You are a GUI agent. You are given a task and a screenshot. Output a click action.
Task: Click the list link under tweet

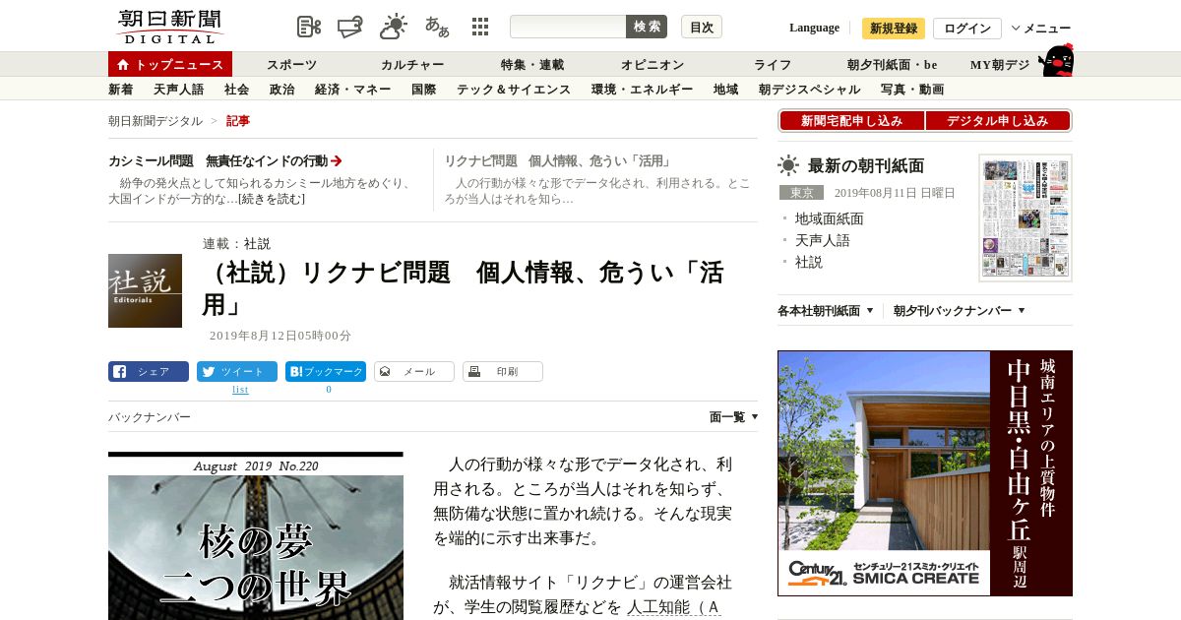tap(240, 390)
